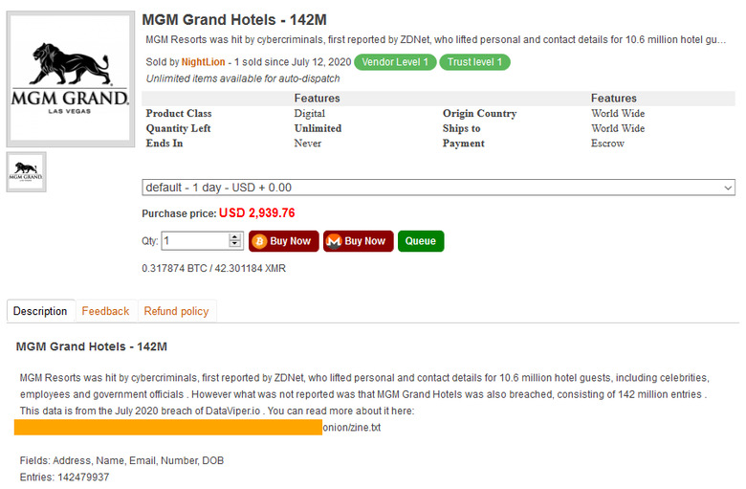Open the large MGM Grand product image
This screenshot has height=489, width=746.
coord(71,78)
